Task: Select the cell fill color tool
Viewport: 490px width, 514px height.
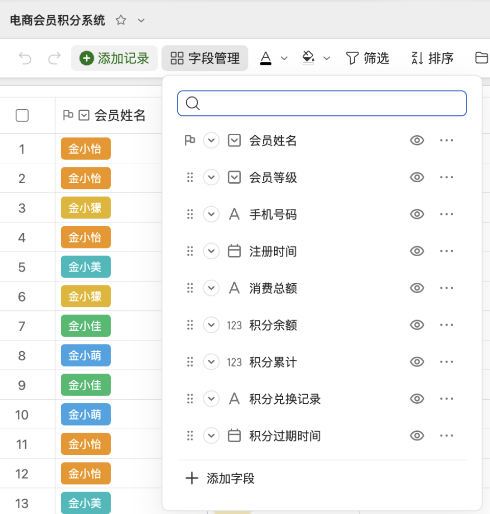Action: tap(308, 58)
